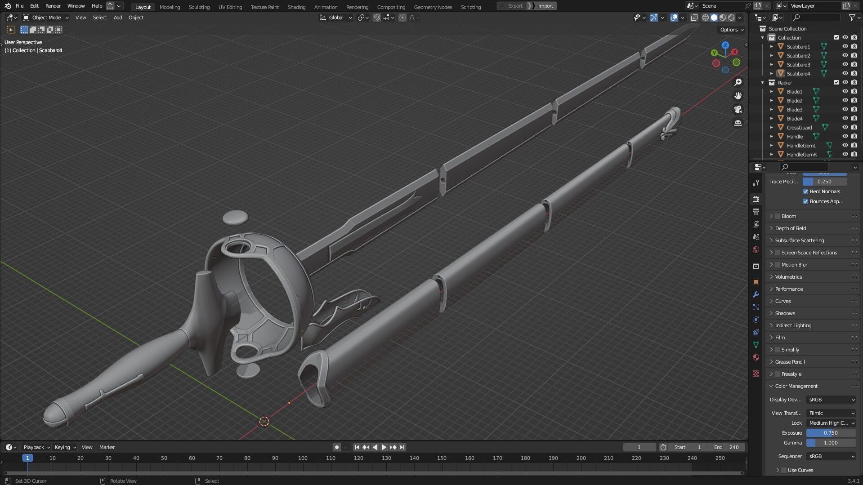
Task: Jump to the timeline end frame
Action: click(402, 447)
